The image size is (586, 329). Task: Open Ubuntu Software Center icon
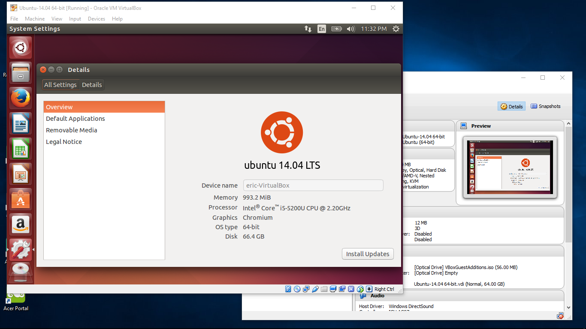(21, 199)
